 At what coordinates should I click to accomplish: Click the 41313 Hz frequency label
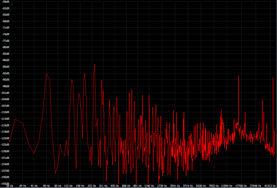click(270, 186)
